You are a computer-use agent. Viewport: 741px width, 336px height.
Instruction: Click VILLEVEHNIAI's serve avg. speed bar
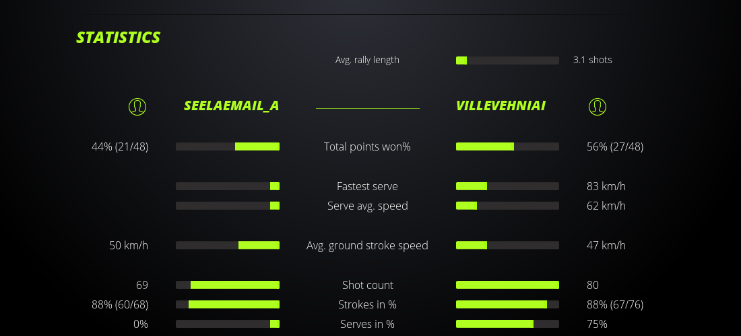[x=507, y=206]
